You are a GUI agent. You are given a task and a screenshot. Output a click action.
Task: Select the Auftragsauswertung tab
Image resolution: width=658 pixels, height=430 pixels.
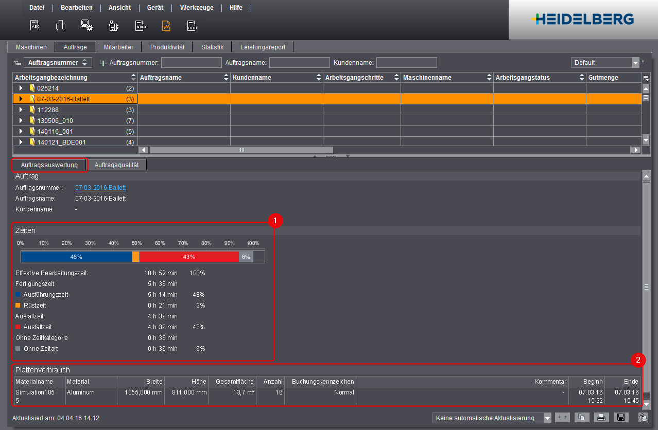49,165
